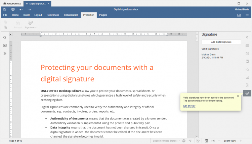This screenshot has height=144, width=252.
Task: Switch to the Collaboration tab
Action: pos(71,15)
